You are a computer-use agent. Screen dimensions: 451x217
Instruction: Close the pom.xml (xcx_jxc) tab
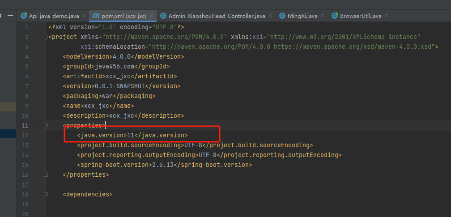pos(151,16)
